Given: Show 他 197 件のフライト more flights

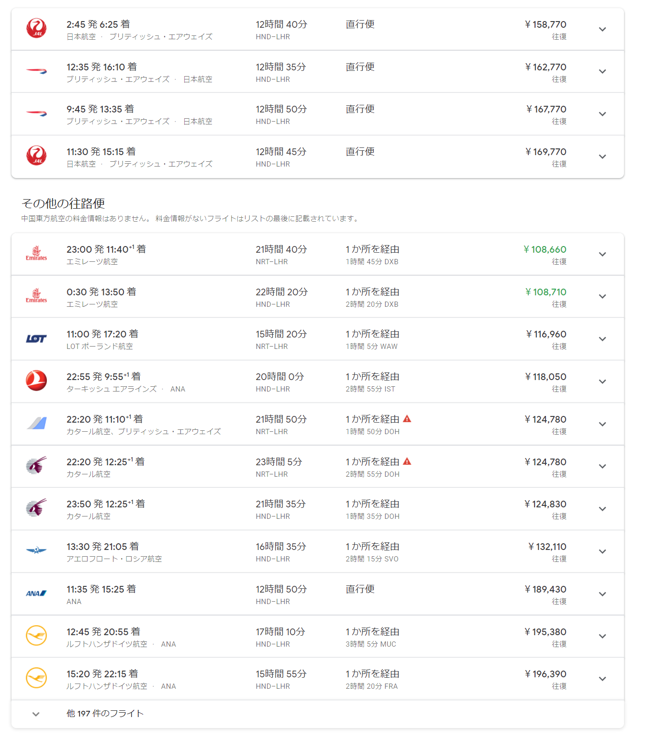Looking at the screenshot, I should point(105,714).
